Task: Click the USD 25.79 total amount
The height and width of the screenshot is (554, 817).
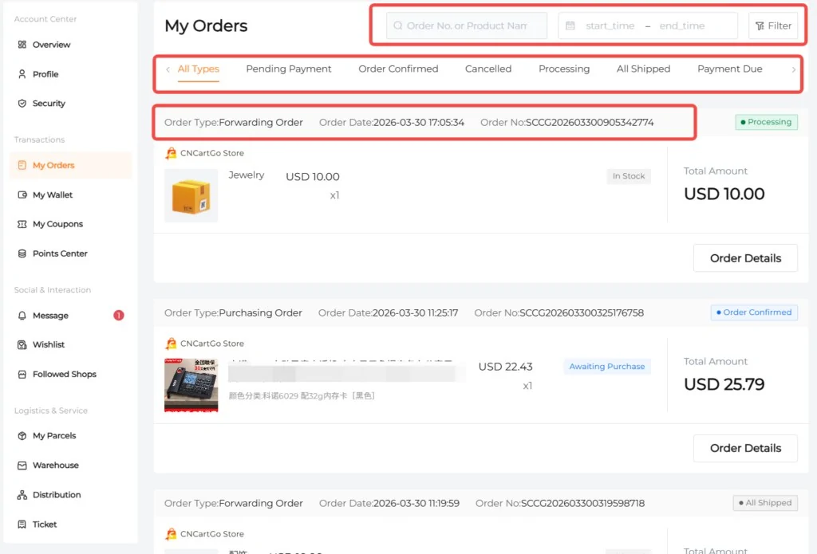Action: click(x=724, y=384)
